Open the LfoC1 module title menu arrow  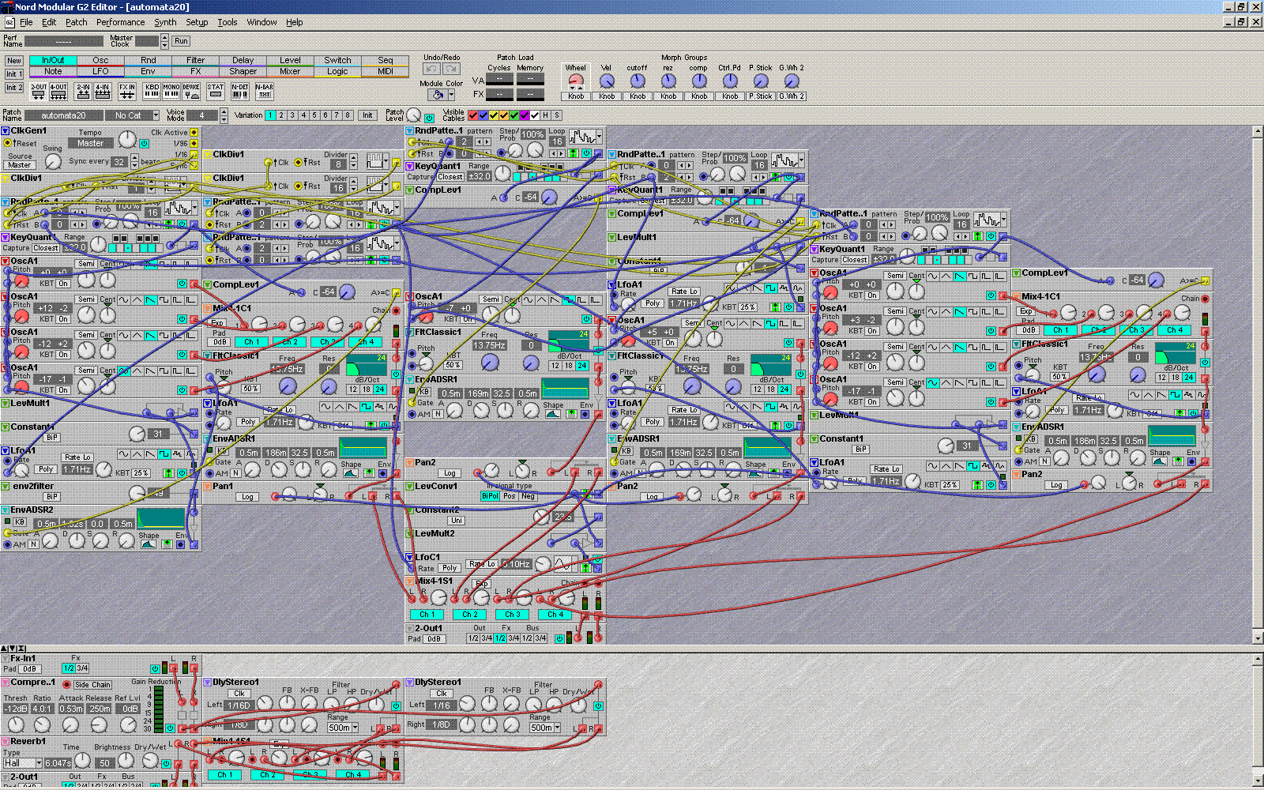410,558
